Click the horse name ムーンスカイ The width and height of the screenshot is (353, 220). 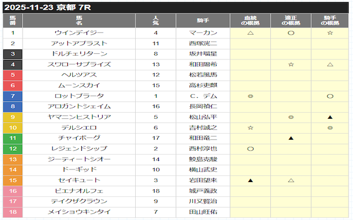(79, 86)
